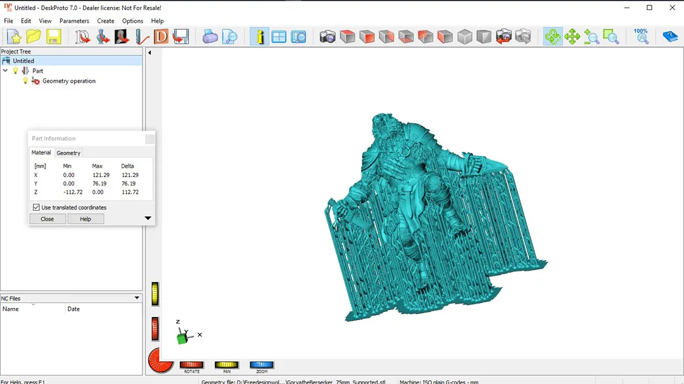Toggle 'Use translated coordinates' checkbox
Screen dimensions: 684x384
point(36,207)
